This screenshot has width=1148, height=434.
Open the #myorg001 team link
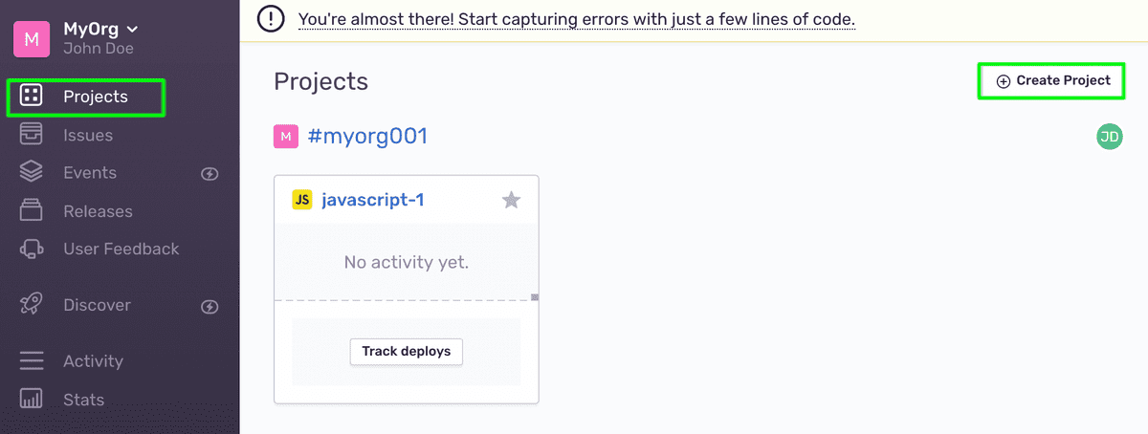pyautogui.click(x=367, y=137)
